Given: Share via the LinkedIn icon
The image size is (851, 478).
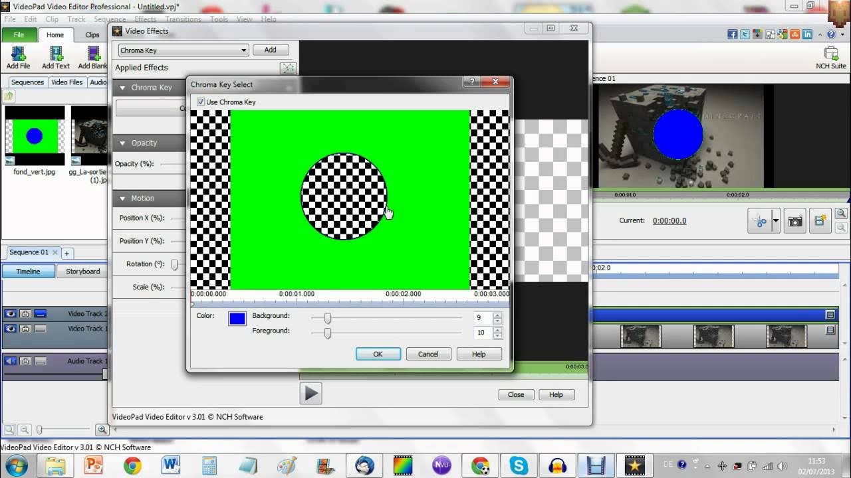Looking at the screenshot, I should pyautogui.click(x=808, y=35).
